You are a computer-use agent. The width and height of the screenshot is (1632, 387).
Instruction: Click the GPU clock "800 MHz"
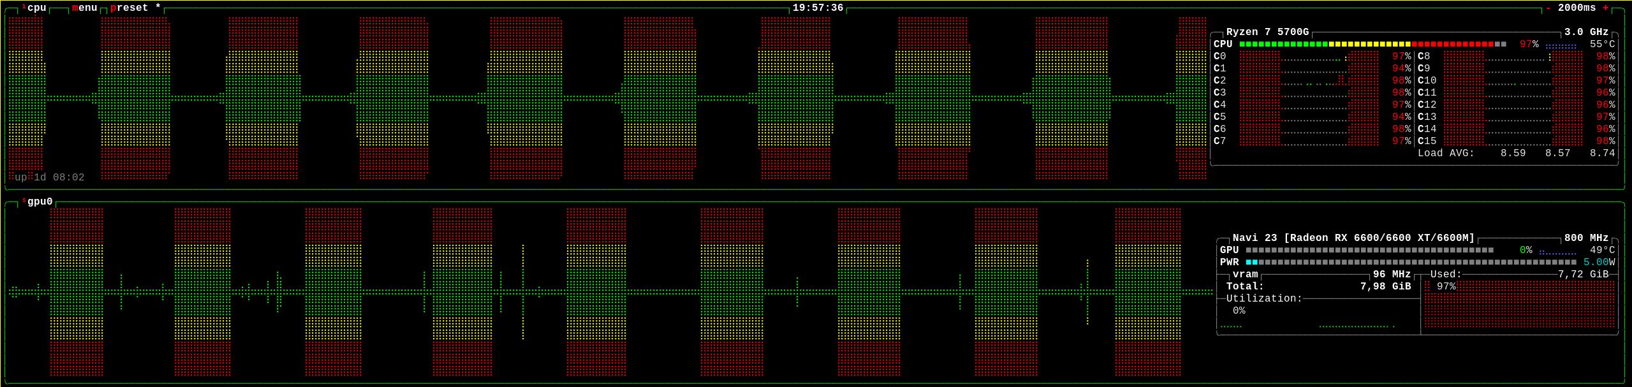pyautogui.click(x=1587, y=238)
